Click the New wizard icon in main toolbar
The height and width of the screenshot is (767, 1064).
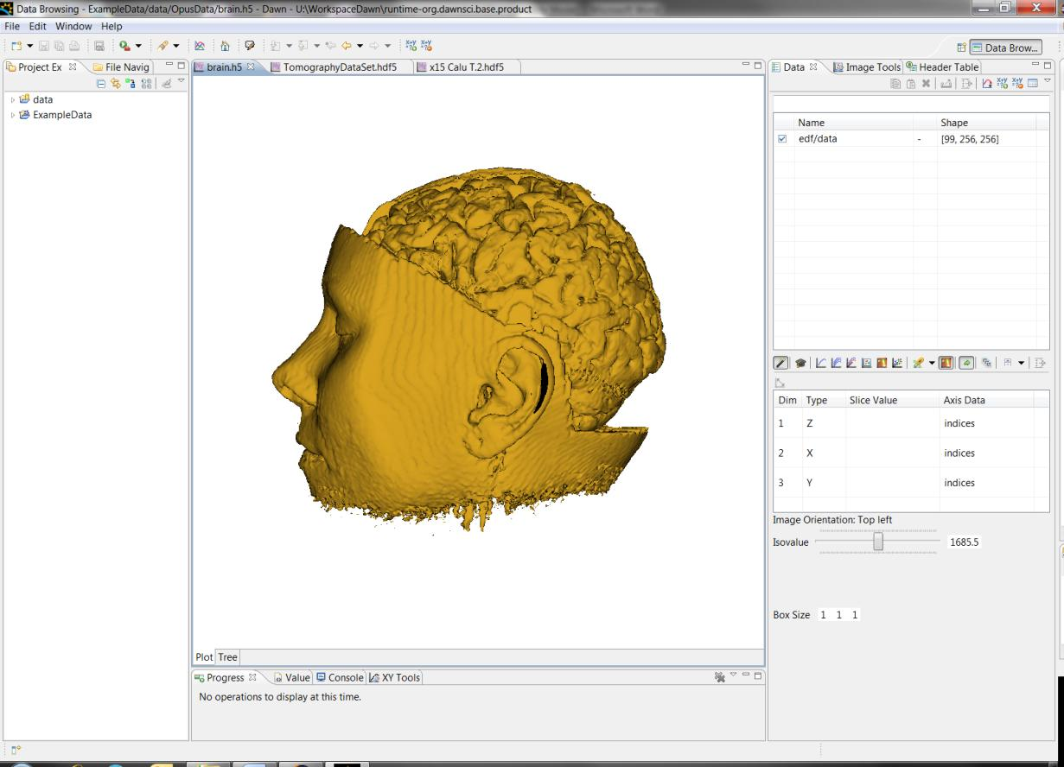click(x=16, y=46)
